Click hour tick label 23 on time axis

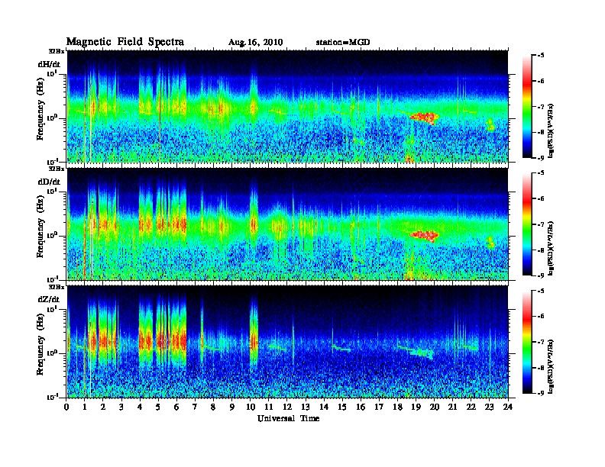pos(489,407)
